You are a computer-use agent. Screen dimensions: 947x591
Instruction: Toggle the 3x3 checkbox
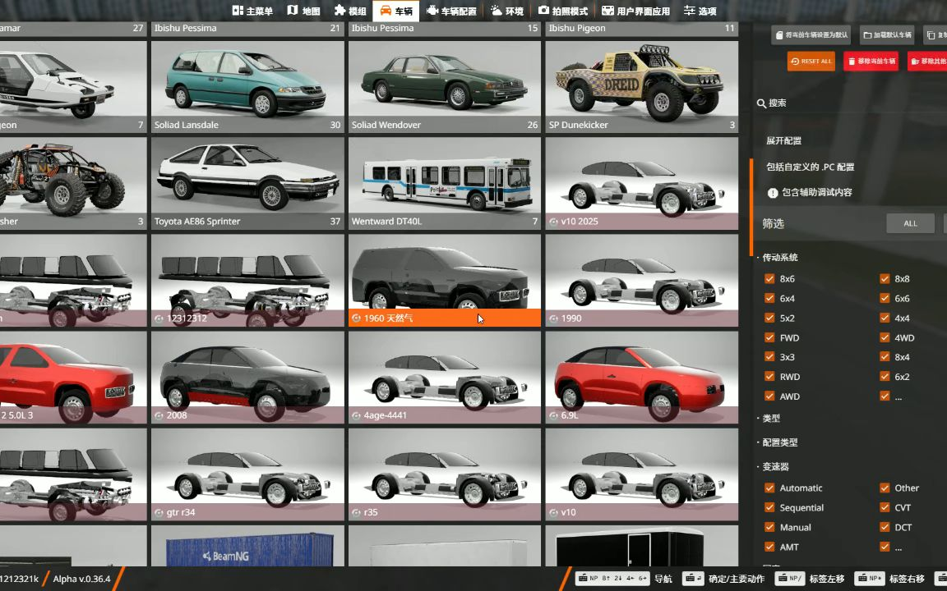pyautogui.click(x=769, y=356)
